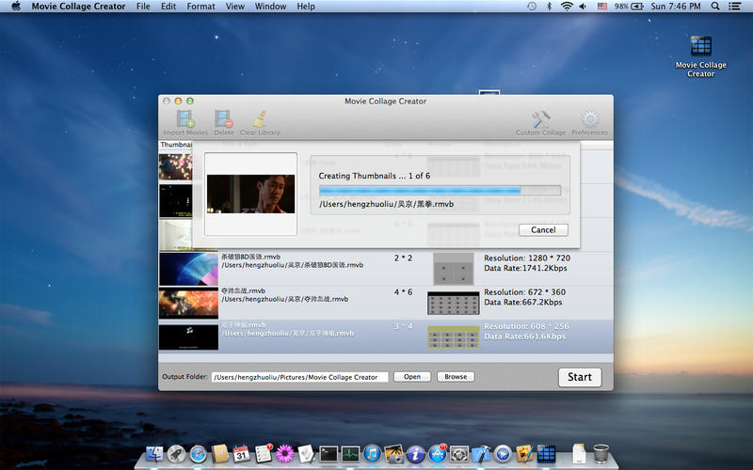Viewport: 753px width, 470px height.
Task: Open Movie Collage Creator desktop icon
Action: pos(700,47)
